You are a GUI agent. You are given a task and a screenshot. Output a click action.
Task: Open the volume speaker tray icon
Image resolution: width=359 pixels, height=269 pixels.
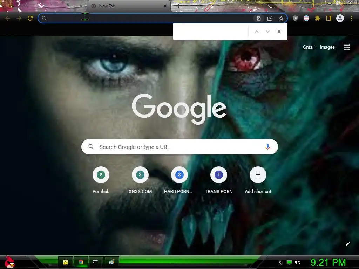coord(297,262)
